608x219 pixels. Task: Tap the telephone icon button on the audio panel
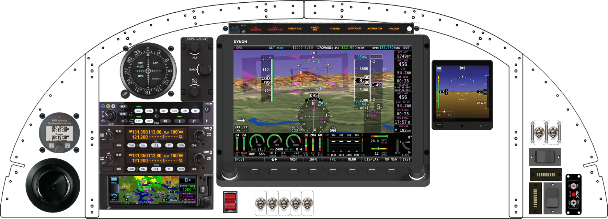point(194,121)
